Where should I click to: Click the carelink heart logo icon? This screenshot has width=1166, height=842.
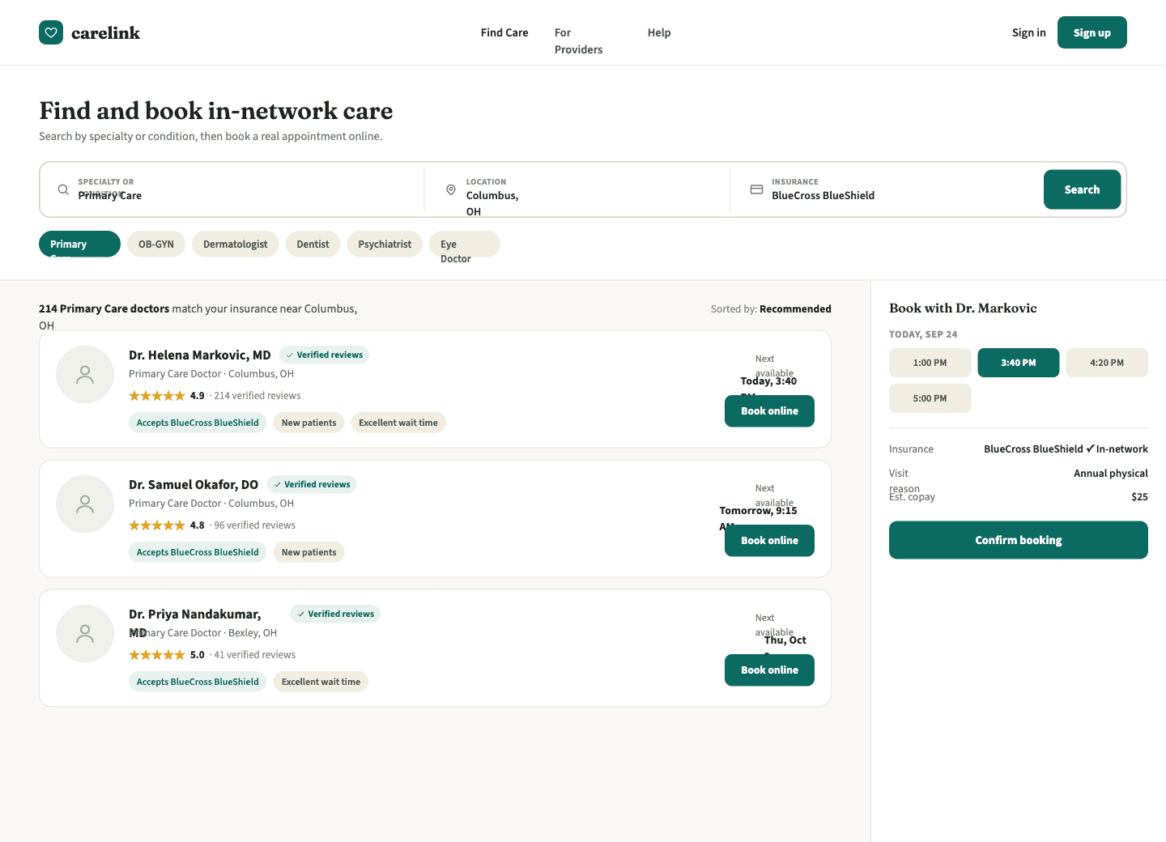coord(51,32)
